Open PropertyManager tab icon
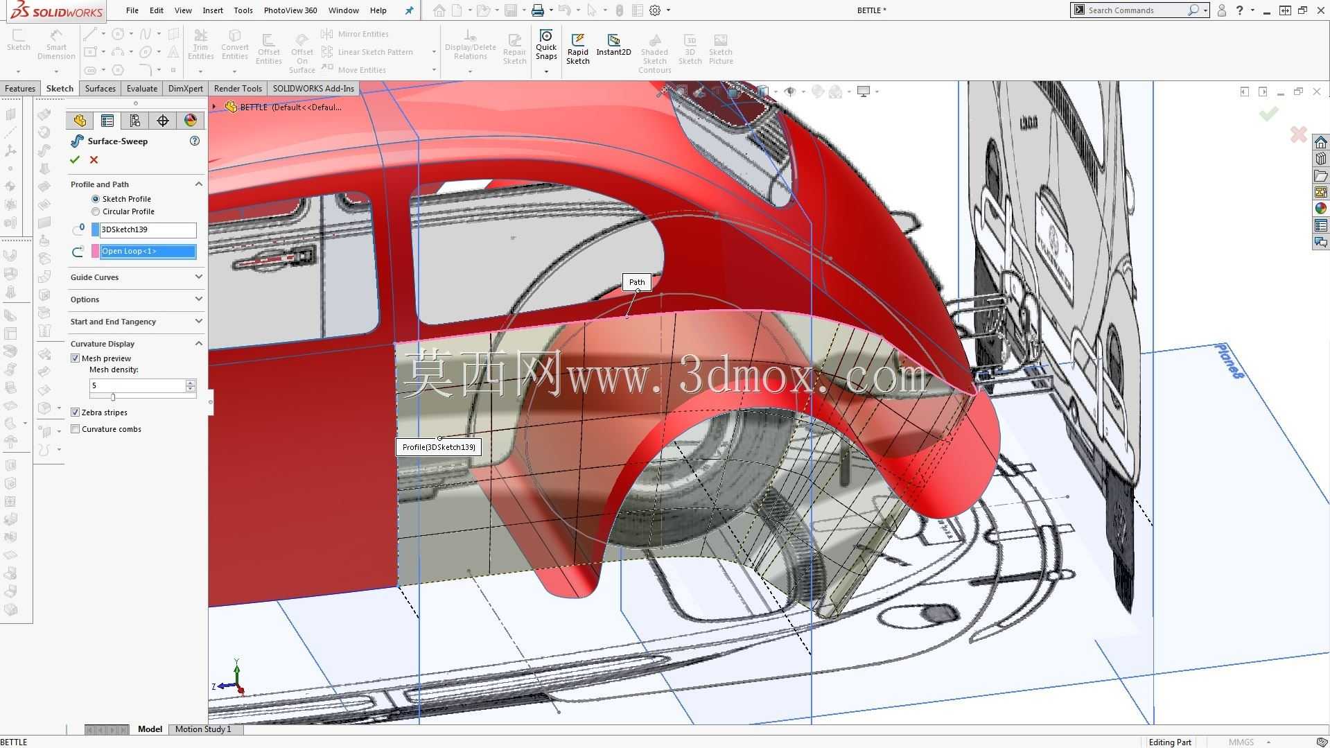The image size is (1330, 748). pyautogui.click(x=107, y=121)
